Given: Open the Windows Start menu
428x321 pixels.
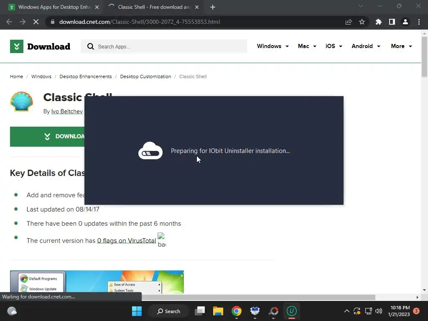Looking at the screenshot, I should 137,311.
